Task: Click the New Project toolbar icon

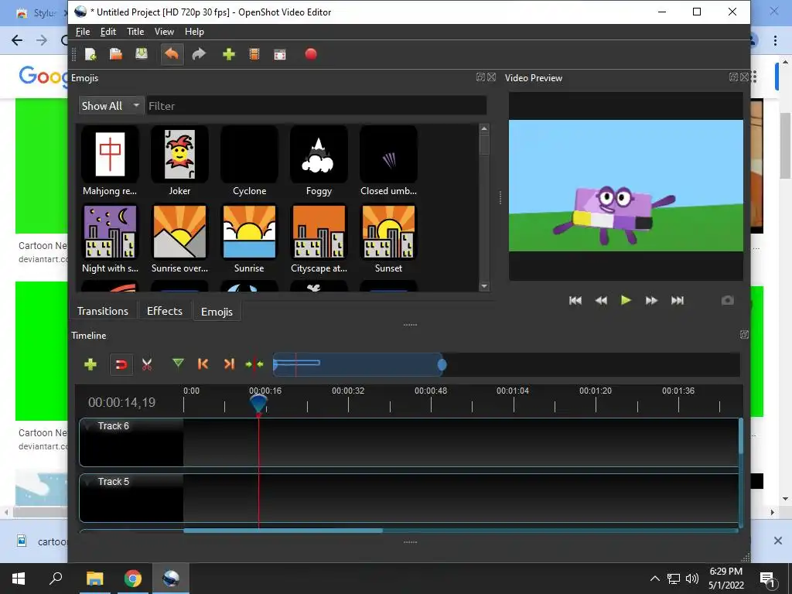Action: pyautogui.click(x=90, y=54)
